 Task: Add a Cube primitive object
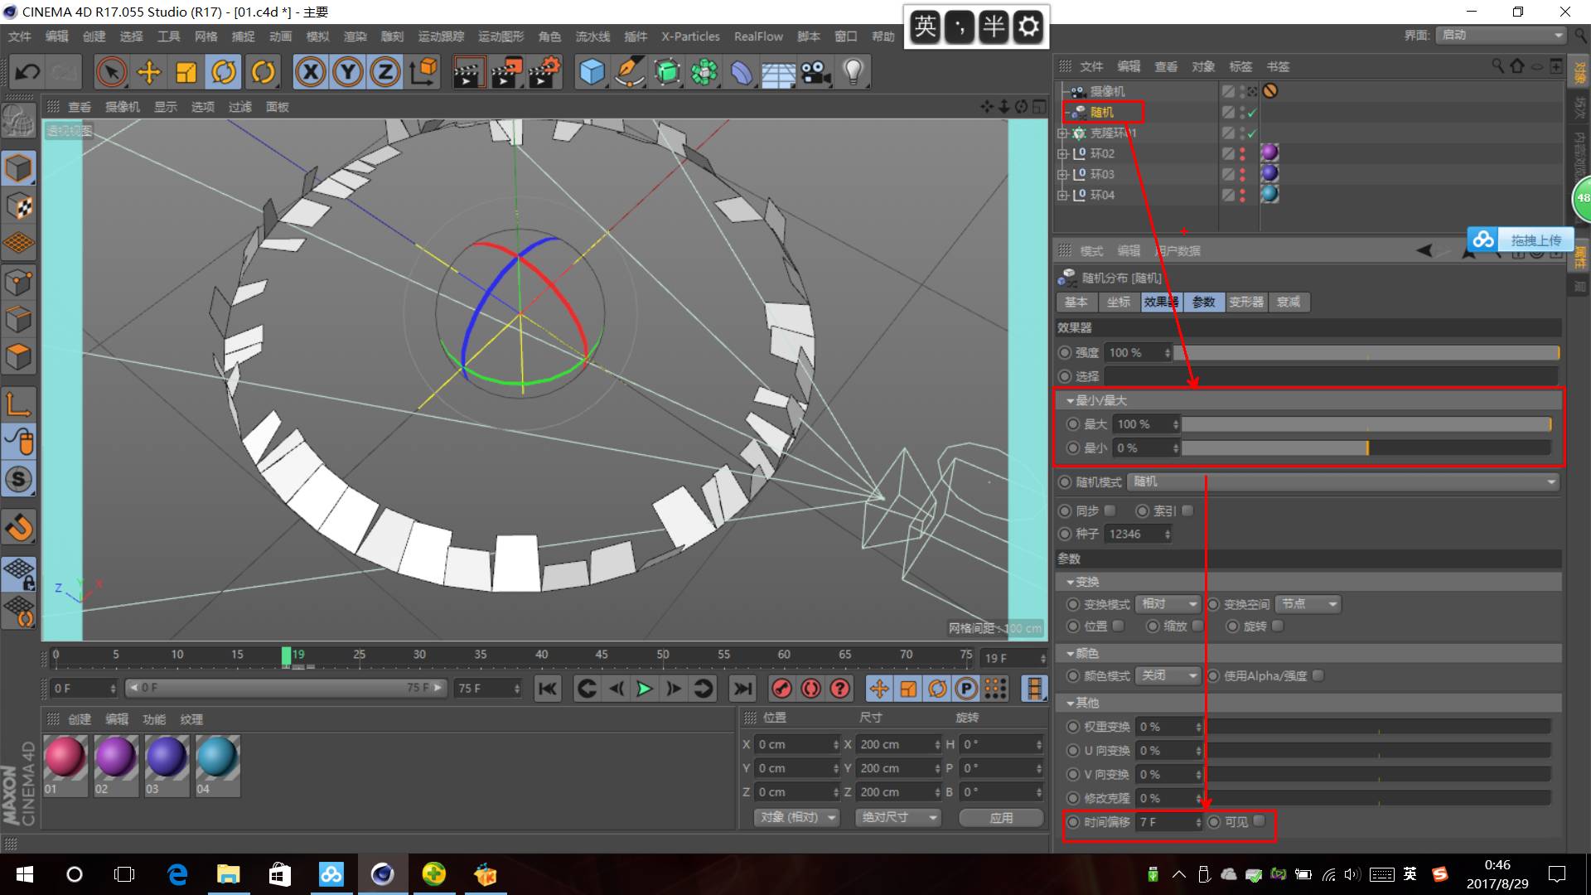592,73
